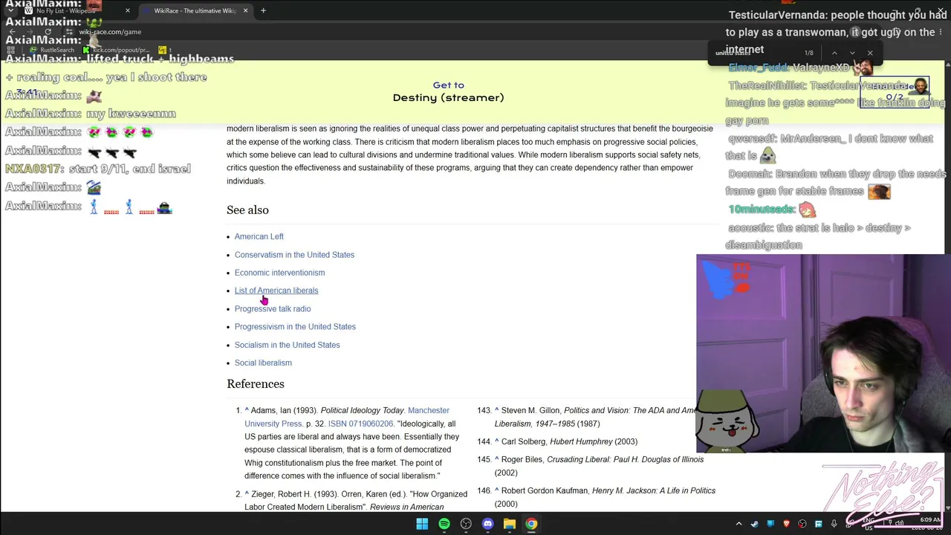Jump back from reference 144 caret
This screenshot has width=951, height=535.
tap(497, 441)
